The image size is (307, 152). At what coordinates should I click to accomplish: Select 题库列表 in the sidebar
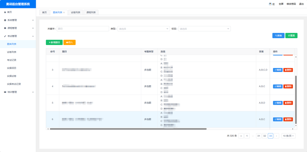coord(18,44)
